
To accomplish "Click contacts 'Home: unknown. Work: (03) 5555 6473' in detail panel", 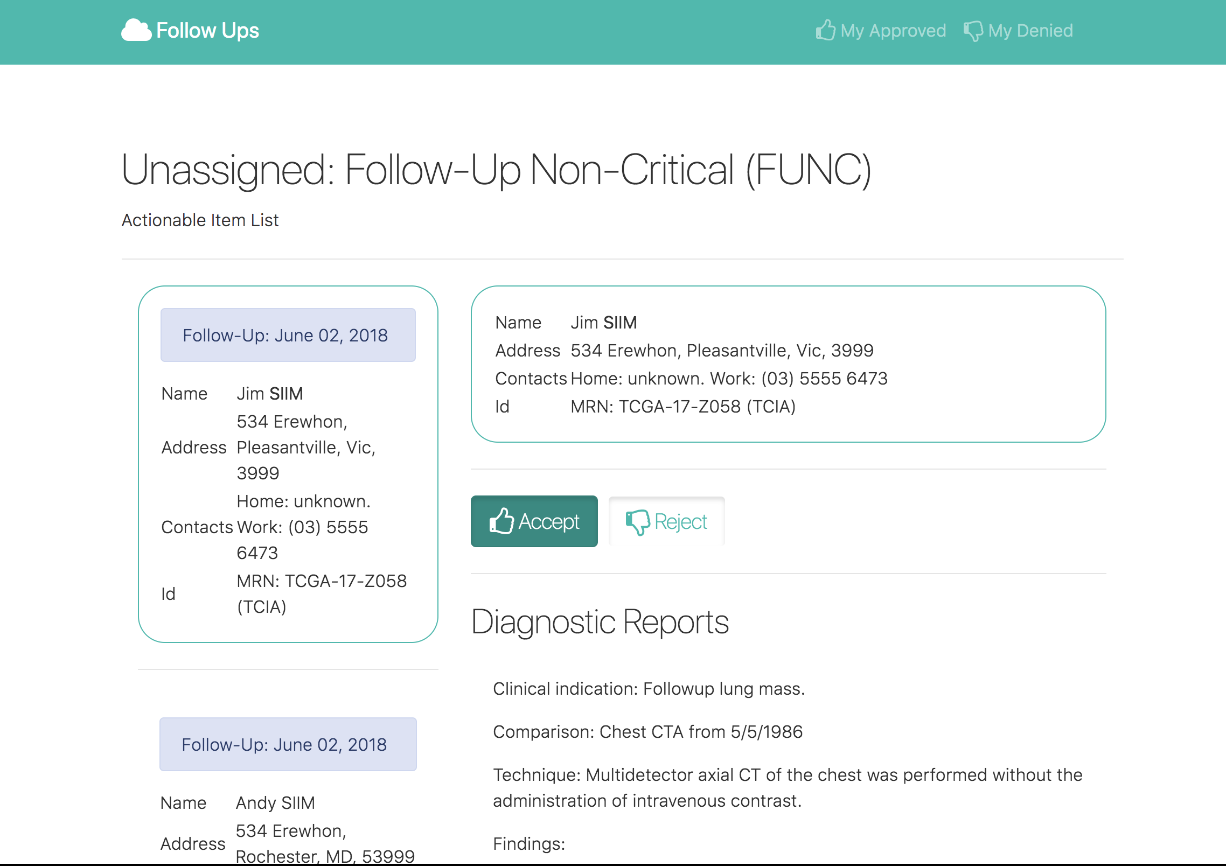I will [729, 379].
